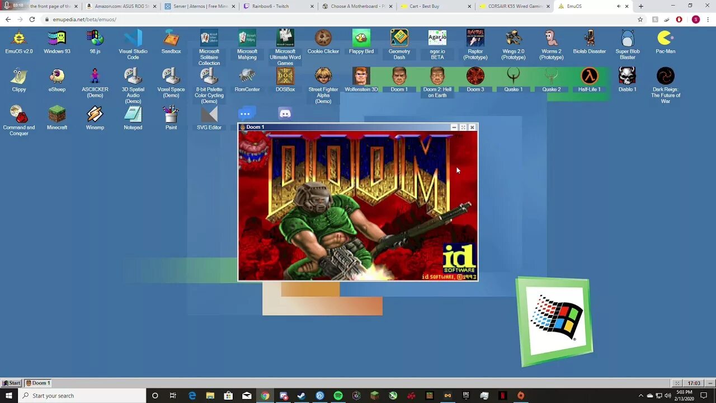Open Spotify from Windows taskbar
This screenshot has height=403, width=716.
[338, 396]
